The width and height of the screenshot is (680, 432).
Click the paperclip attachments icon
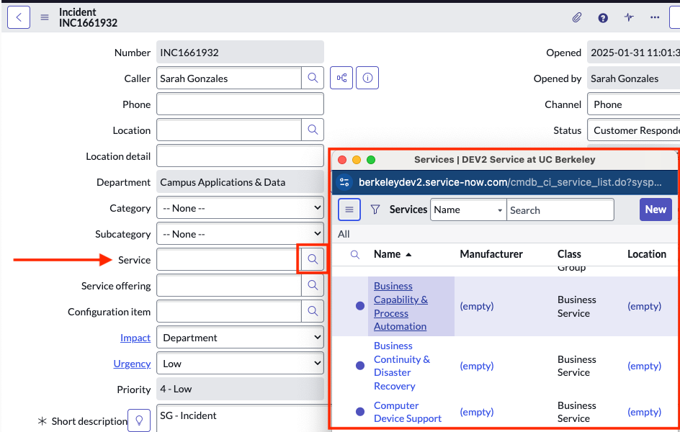[x=576, y=18]
